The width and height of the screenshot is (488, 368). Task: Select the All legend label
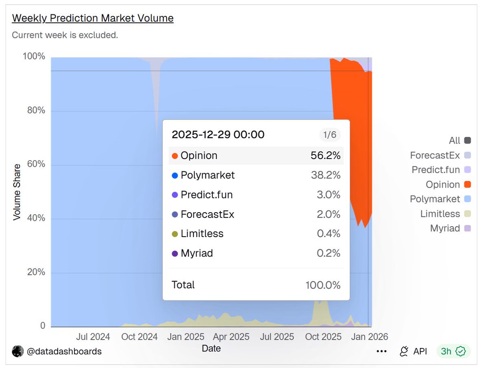[x=454, y=141]
